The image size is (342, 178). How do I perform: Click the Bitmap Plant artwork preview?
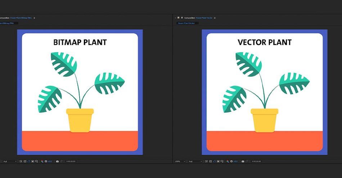click(80, 92)
